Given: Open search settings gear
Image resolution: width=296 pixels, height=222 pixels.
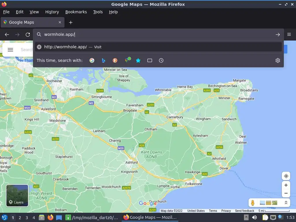Looking at the screenshot, I should tap(278, 60).
